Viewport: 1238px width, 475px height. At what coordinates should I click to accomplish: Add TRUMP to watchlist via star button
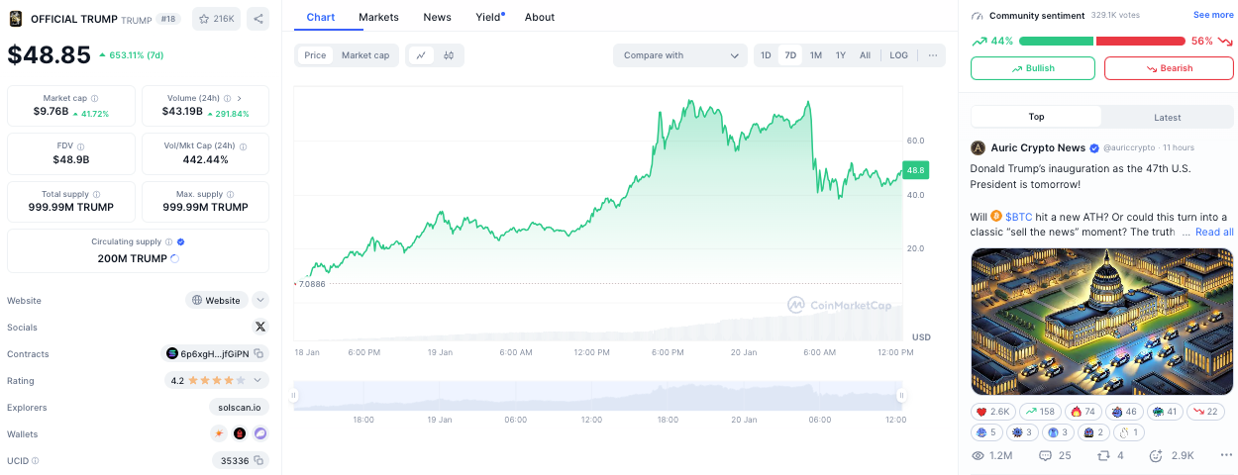(x=216, y=19)
